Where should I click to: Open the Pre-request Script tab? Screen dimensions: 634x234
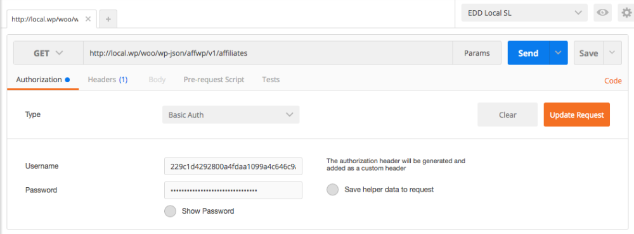tap(214, 80)
